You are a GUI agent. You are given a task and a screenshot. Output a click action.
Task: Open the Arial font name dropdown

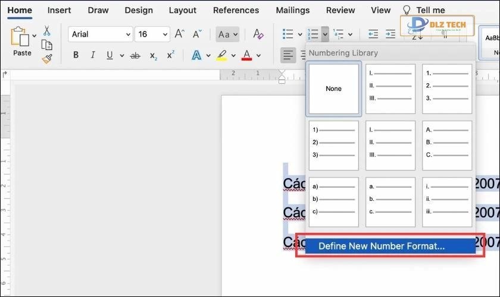point(100,34)
